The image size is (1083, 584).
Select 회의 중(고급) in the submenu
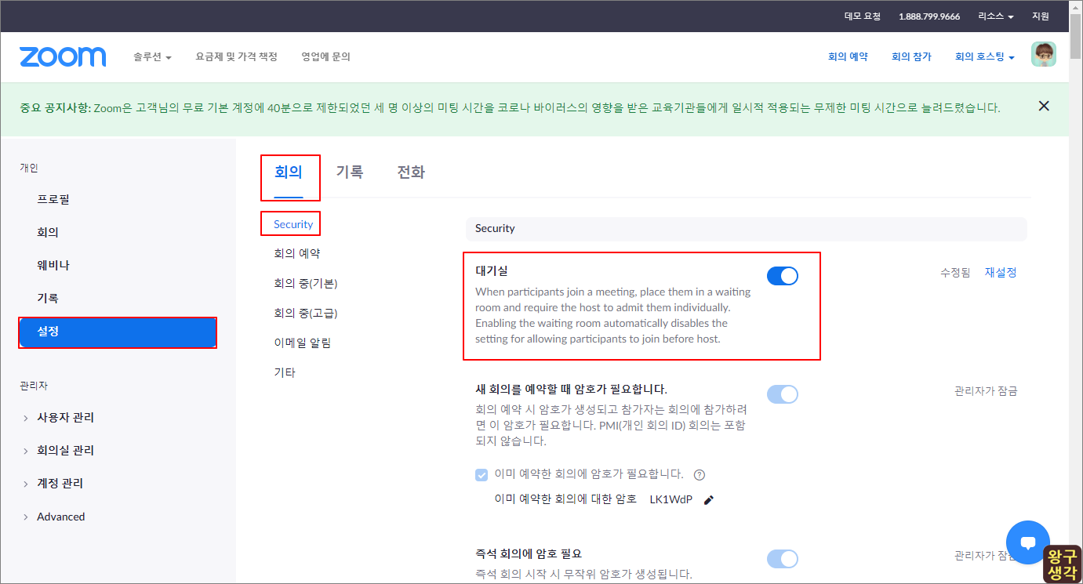click(x=305, y=314)
